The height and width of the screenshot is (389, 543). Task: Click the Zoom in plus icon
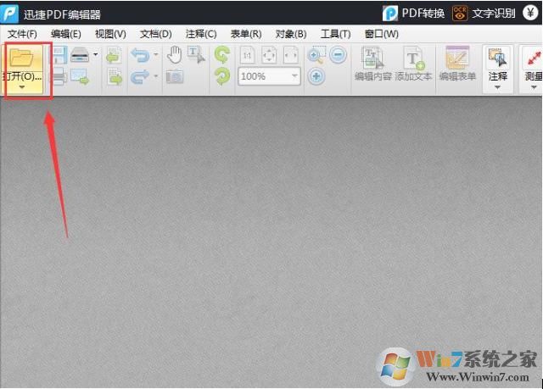point(316,77)
